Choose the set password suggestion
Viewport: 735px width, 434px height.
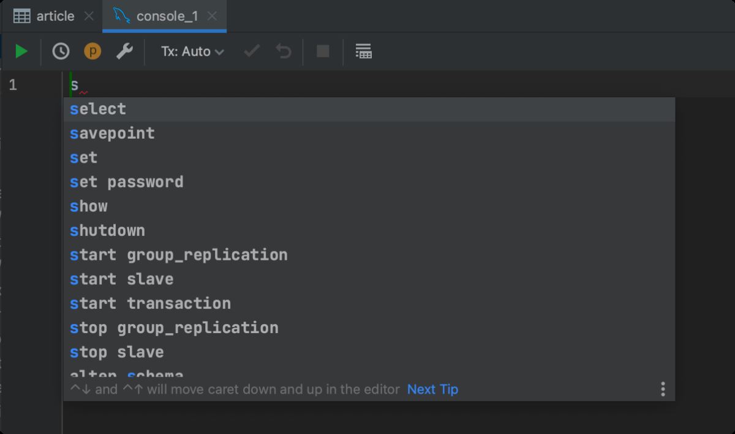point(126,182)
